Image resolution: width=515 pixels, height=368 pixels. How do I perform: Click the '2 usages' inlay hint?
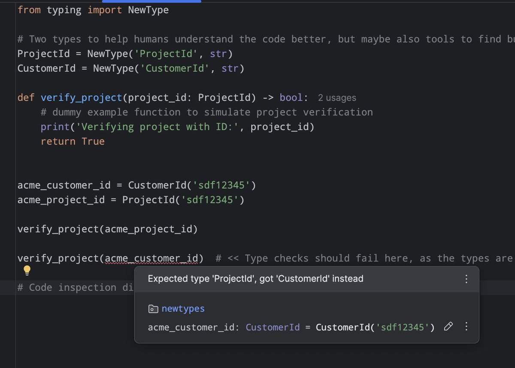click(x=337, y=98)
